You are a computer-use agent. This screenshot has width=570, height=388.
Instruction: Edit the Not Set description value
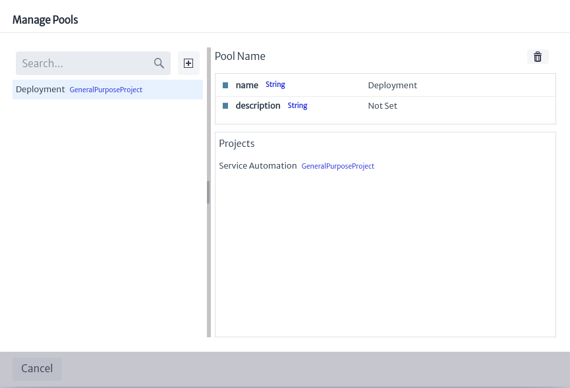tap(382, 105)
